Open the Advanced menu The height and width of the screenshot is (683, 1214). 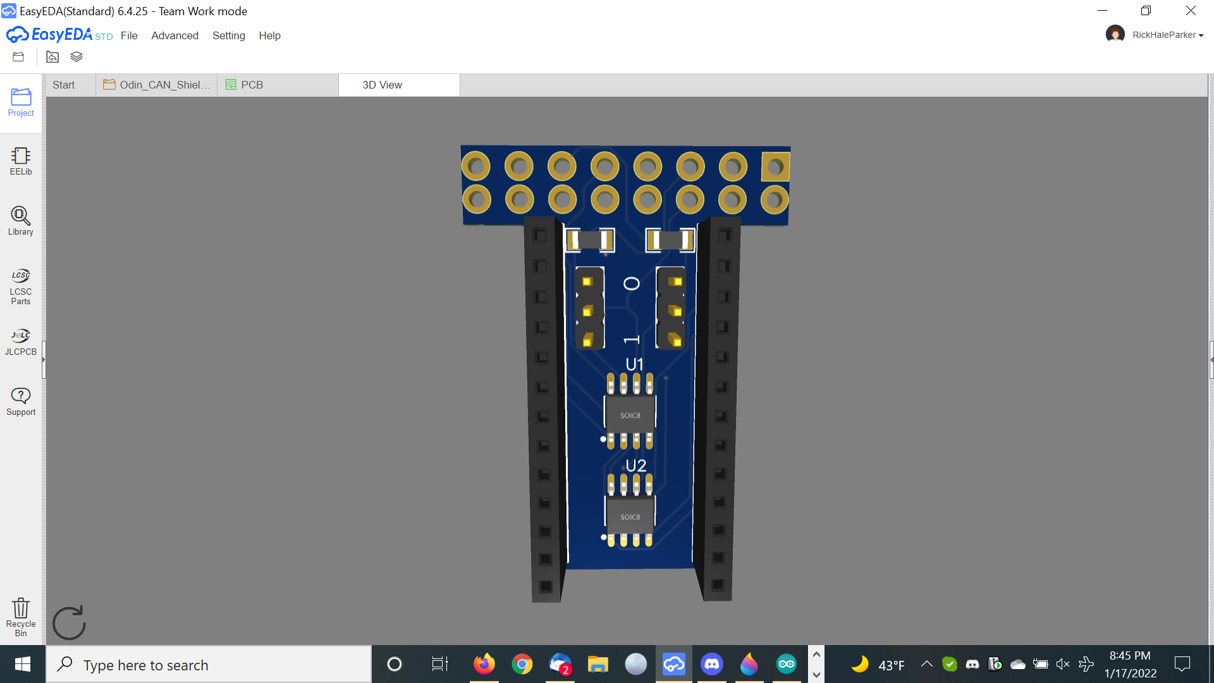pos(175,35)
